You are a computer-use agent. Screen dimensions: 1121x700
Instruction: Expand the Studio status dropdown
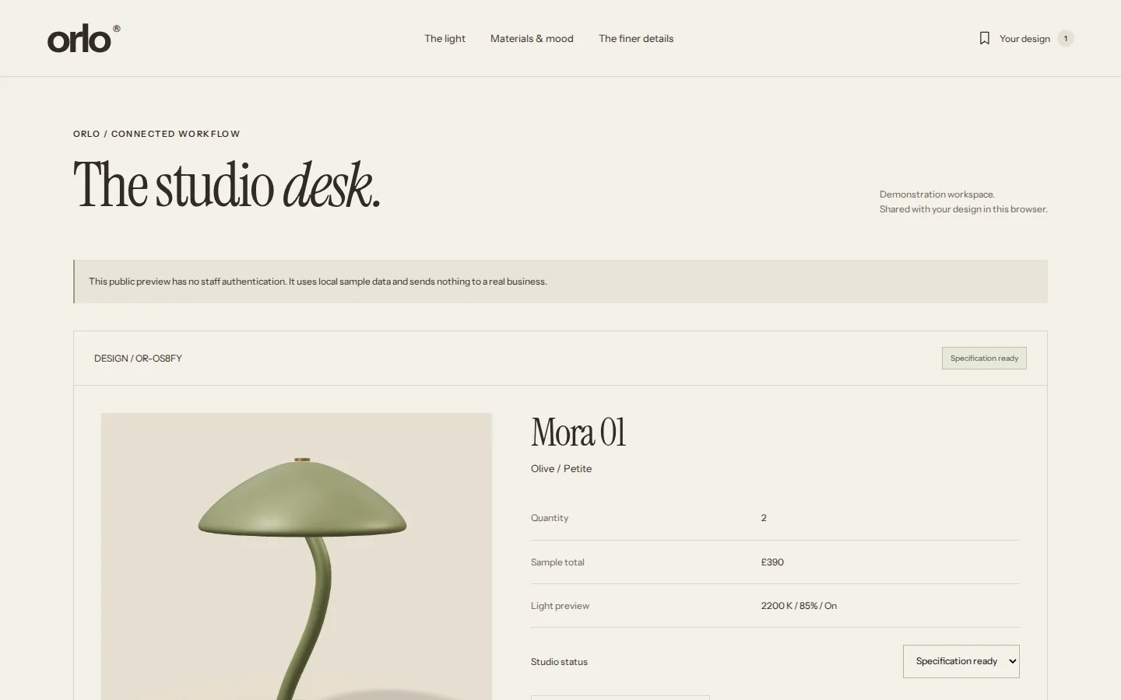(x=961, y=661)
